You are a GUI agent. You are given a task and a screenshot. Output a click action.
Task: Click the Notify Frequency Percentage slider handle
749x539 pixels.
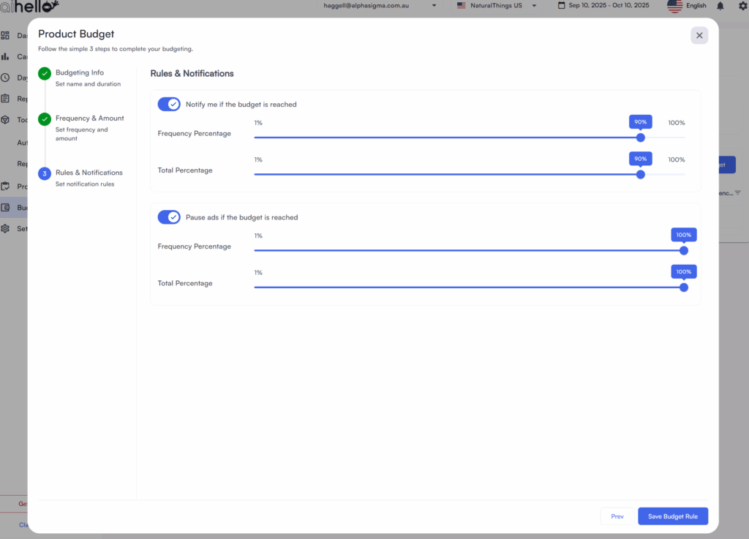click(641, 137)
